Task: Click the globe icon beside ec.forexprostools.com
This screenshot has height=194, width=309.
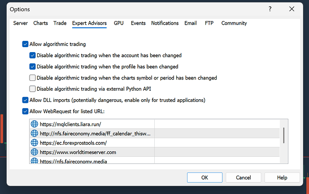Action: click(34, 143)
